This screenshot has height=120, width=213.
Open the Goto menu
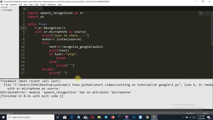click(31, 5)
